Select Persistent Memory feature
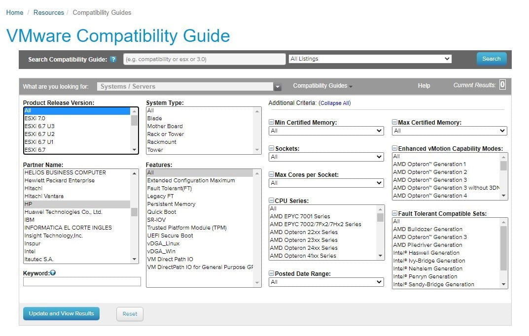This screenshot has width=529, height=336. tap(200, 204)
